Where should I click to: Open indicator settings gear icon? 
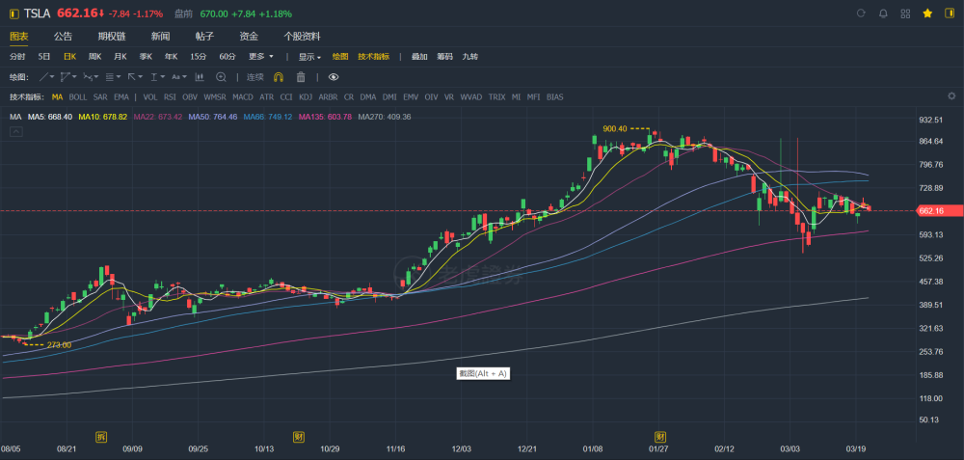(951, 96)
